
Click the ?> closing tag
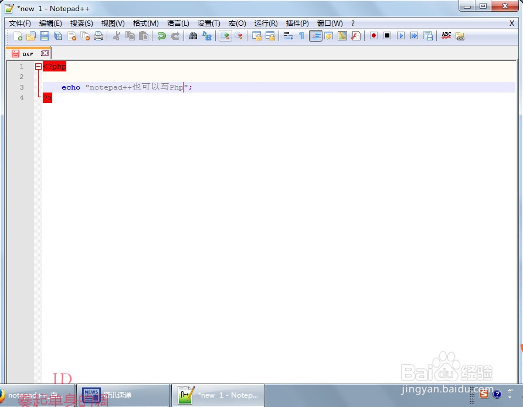click(x=47, y=98)
